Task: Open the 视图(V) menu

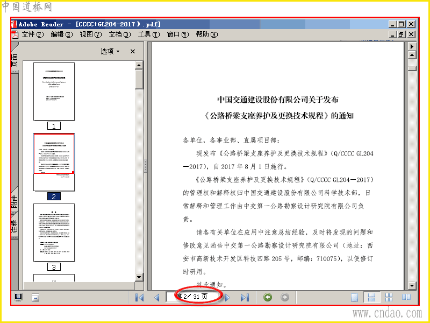Action: point(91,34)
